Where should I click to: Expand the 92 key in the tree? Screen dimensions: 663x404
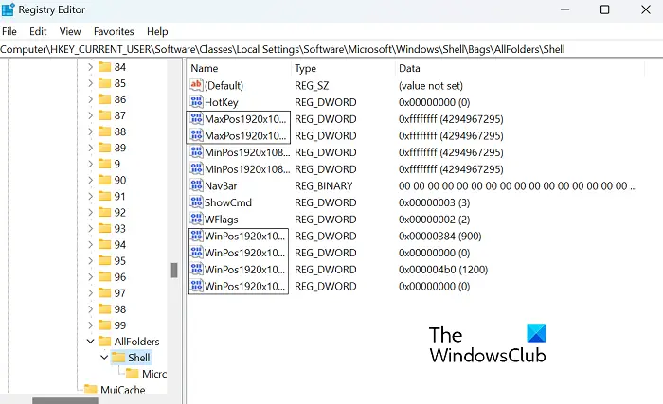90,212
